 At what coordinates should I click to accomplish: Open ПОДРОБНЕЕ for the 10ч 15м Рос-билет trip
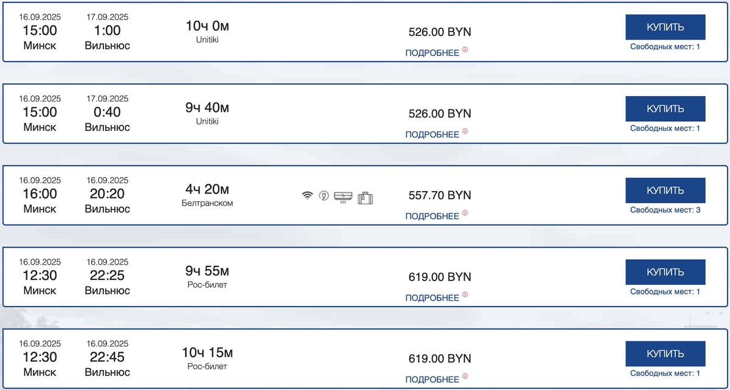coord(432,379)
